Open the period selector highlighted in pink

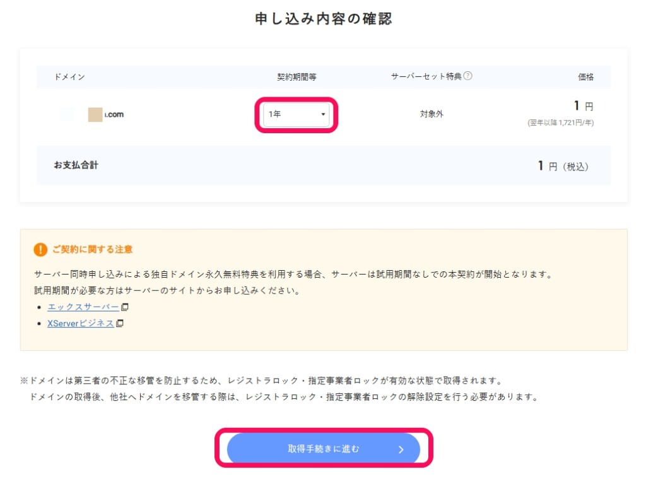click(297, 115)
